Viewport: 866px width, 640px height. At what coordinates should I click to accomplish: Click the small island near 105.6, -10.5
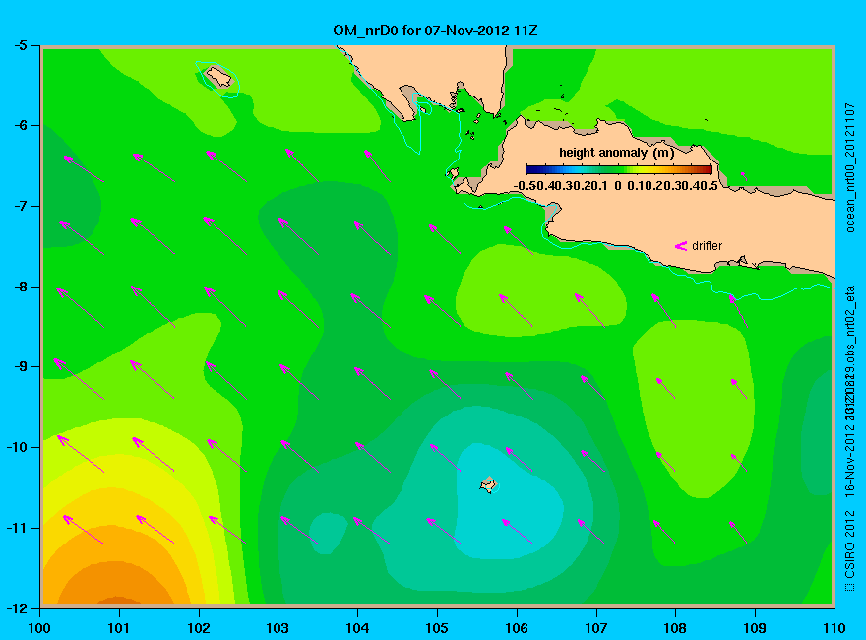pos(488,484)
